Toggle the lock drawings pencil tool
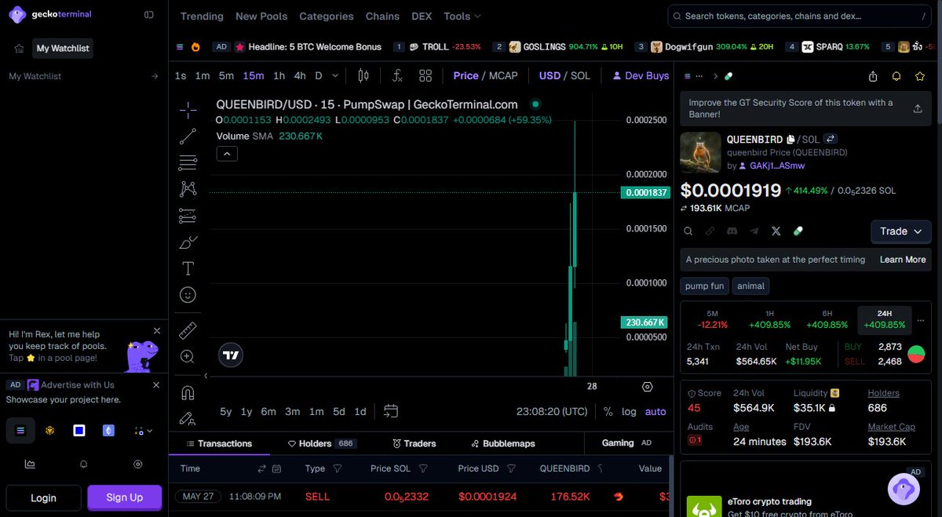The image size is (942, 517). (188, 418)
